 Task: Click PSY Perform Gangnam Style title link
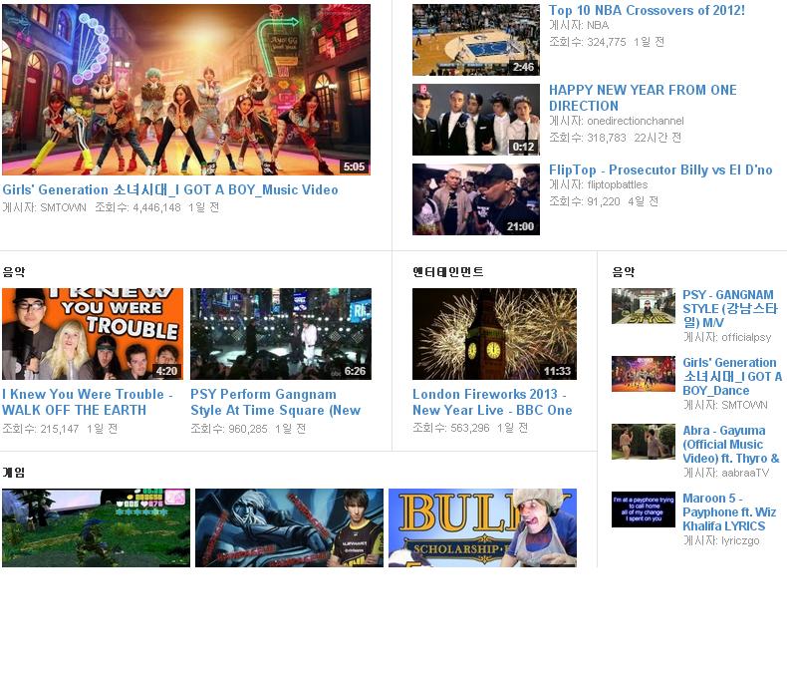[x=275, y=402]
